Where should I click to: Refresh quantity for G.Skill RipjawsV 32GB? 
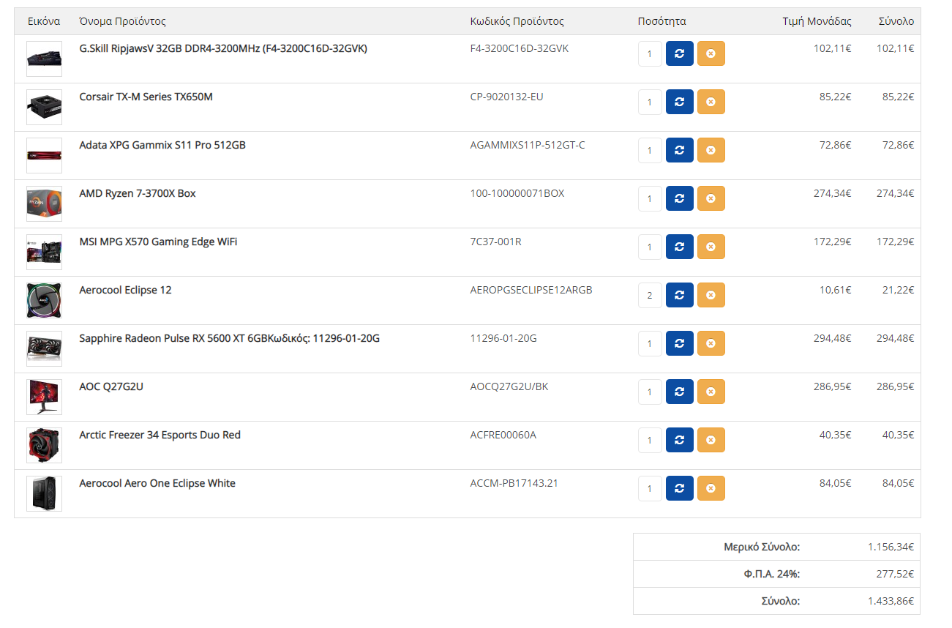pos(679,53)
